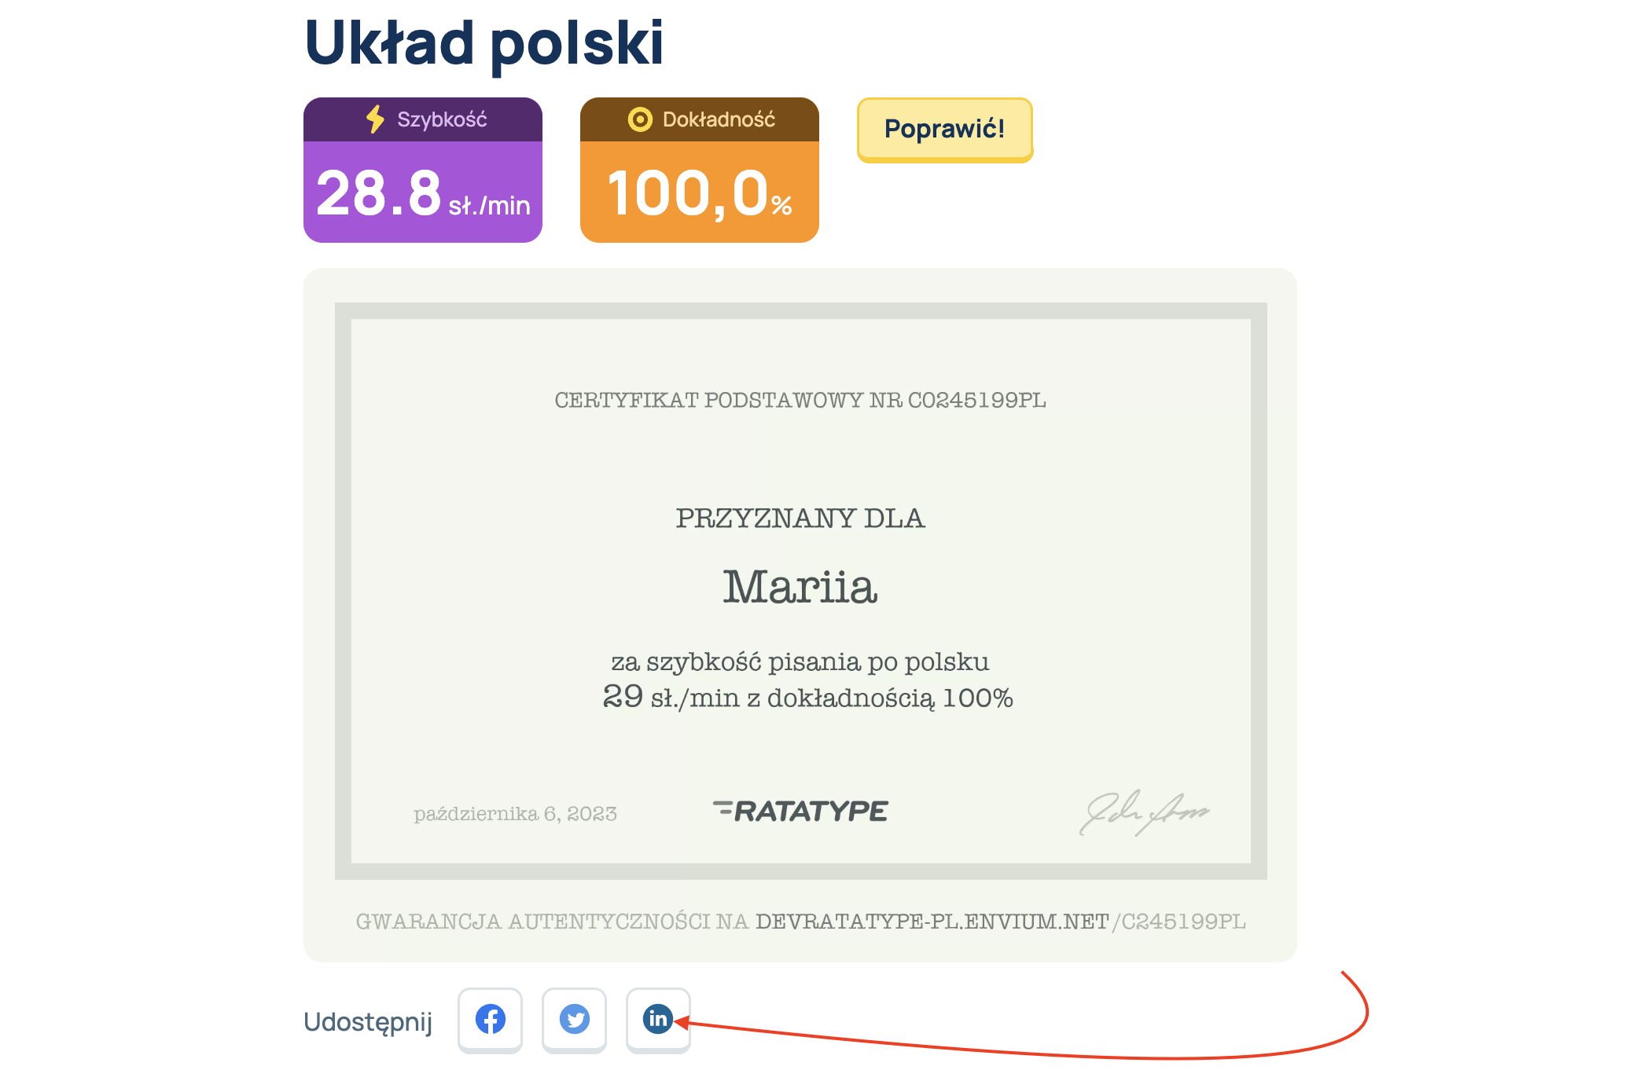Screen dimensions: 1640x1081
Task: Click the Układ polski heading
Action: pos(484,43)
